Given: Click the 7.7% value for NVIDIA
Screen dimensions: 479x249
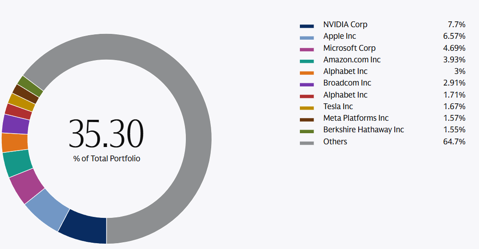Looking at the screenshot, I should pos(456,24).
